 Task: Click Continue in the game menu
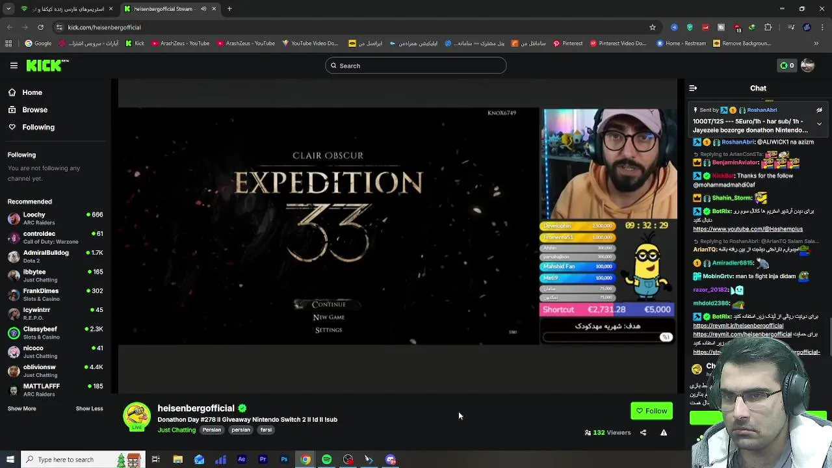[328, 304]
